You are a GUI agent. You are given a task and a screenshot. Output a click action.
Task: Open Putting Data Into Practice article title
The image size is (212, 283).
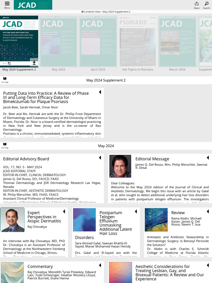click(x=46, y=97)
